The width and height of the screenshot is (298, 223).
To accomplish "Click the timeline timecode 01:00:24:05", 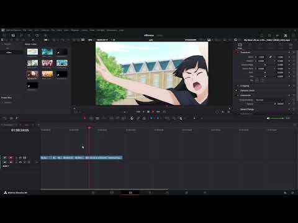I will tap(20, 130).
